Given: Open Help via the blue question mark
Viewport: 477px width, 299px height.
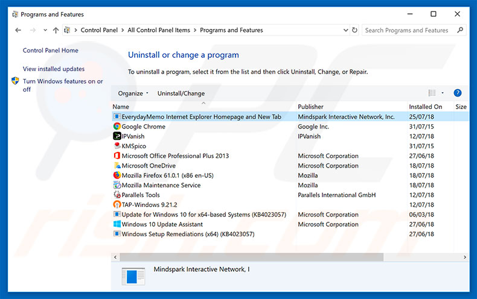Looking at the screenshot, I should (457, 93).
